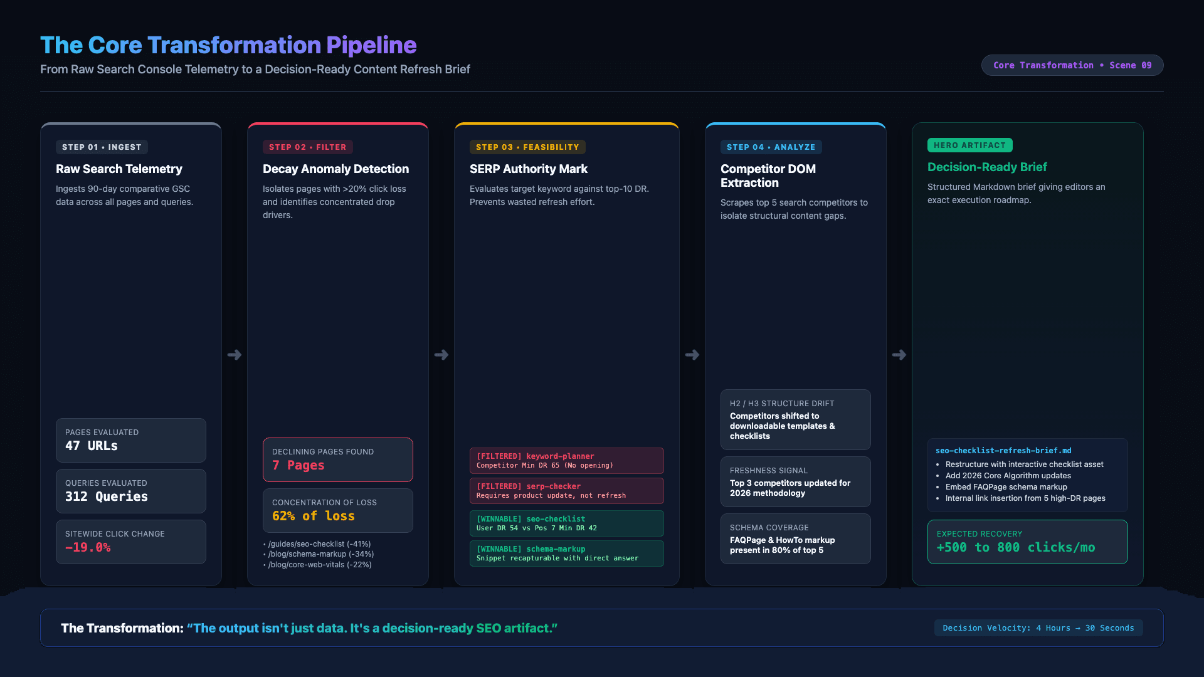Click the arrow between Ingest and Filter cards
The width and height of the screenshot is (1204, 677).
click(x=235, y=355)
